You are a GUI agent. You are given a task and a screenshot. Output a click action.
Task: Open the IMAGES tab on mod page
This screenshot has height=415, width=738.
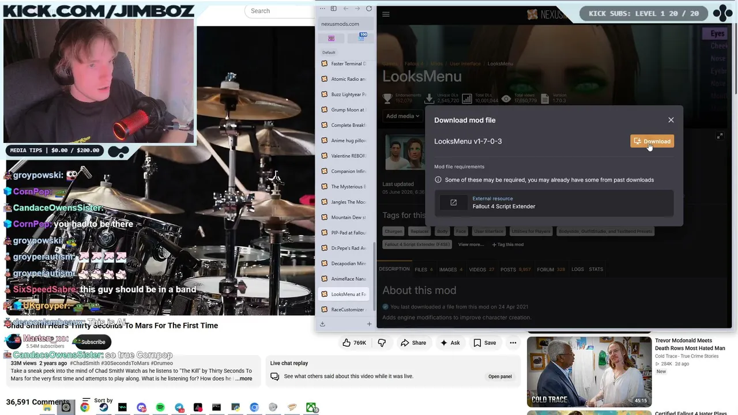[451, 269]
